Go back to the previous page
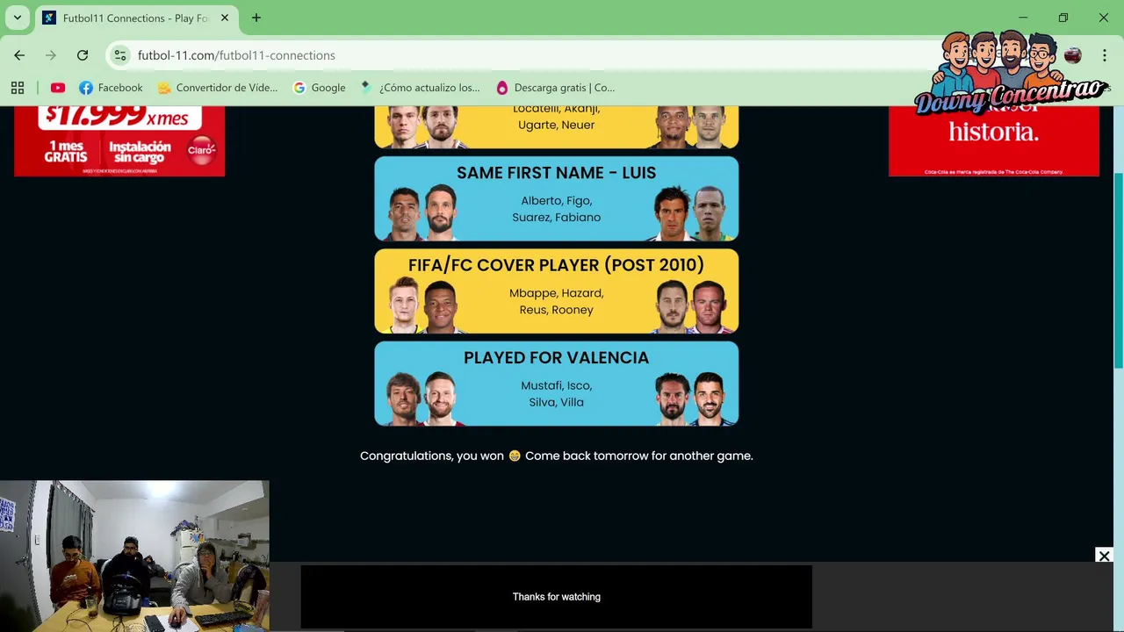 [19, 55]
